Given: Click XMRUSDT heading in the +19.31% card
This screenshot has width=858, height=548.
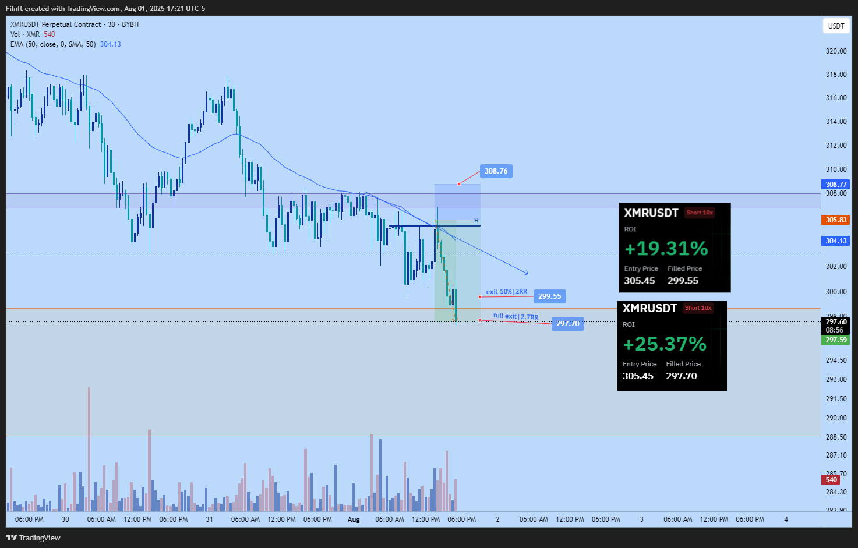Looking at the screenshot, I should coord(651,213).
